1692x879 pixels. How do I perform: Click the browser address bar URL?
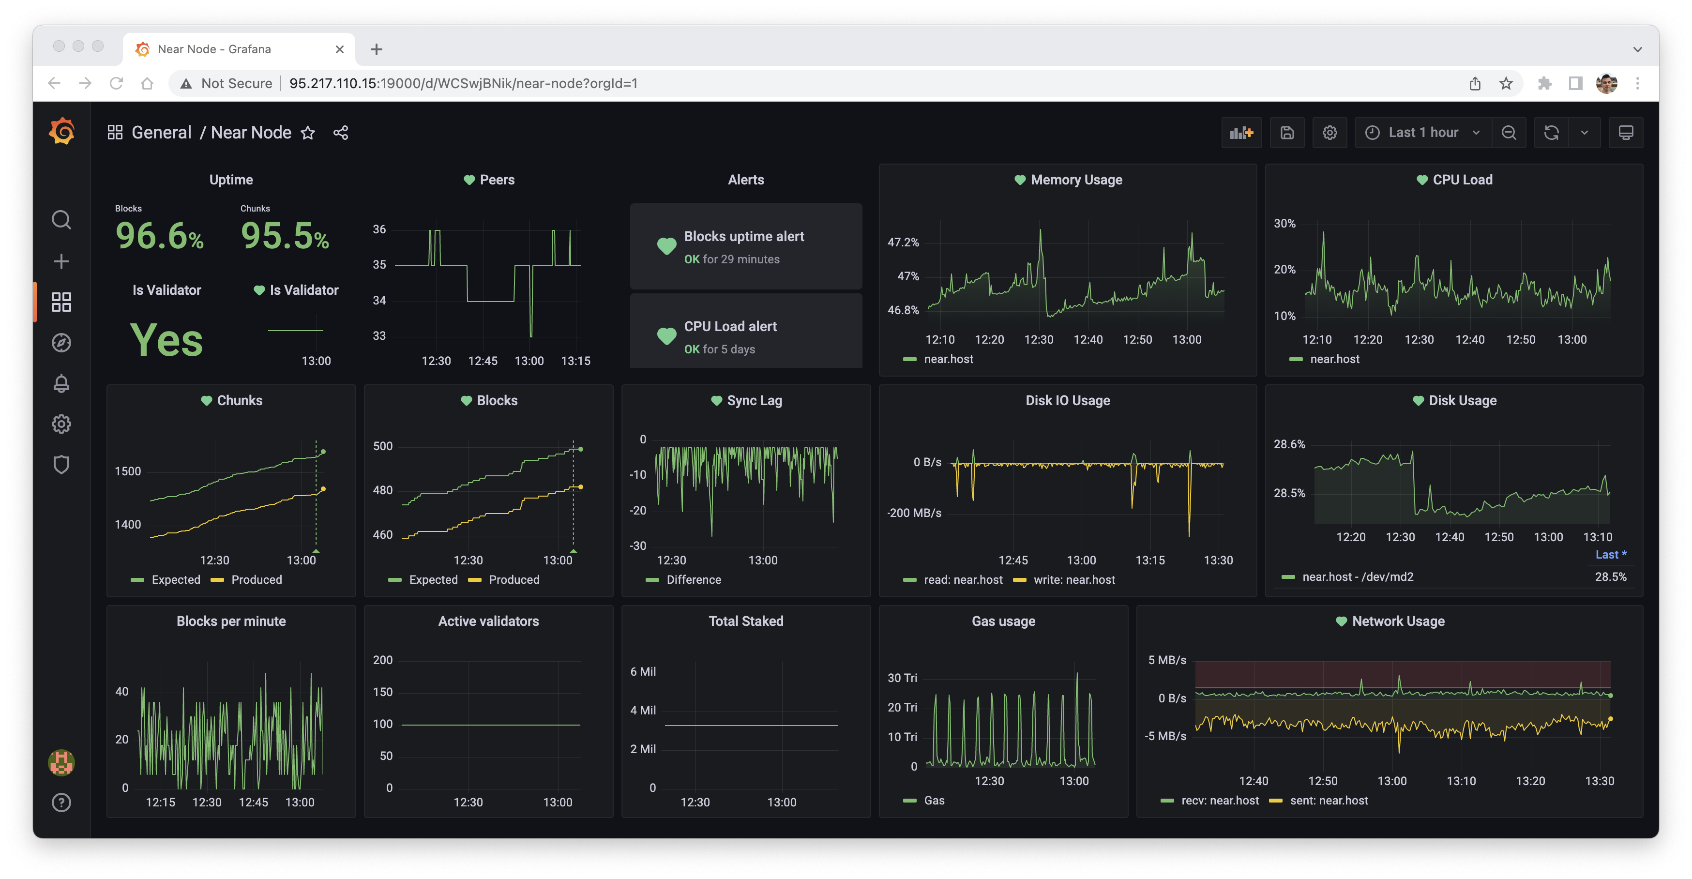click(x=463, y=83)
